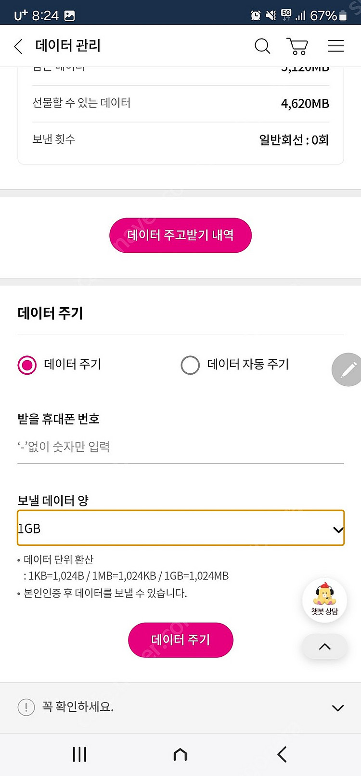The image size is (361, 776).
Task: Tap the 선물할 수 있는 데이터 row
Action: click(x=180, y=103)
